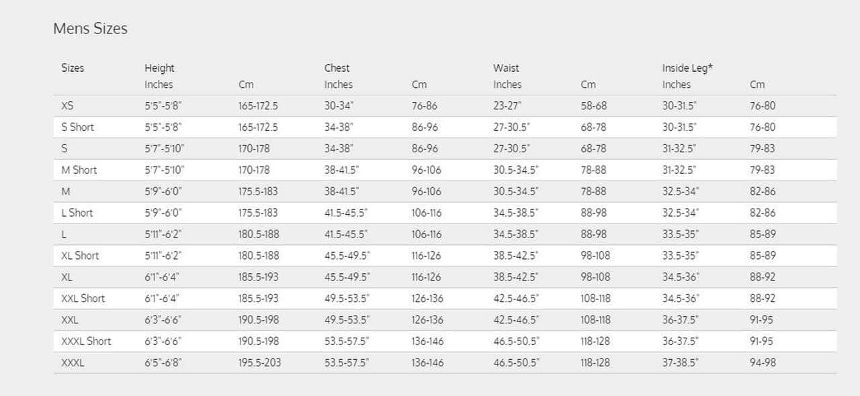Select the Height column header
The height and width of the screenshot is (396, 860).
tap(159, 68)
